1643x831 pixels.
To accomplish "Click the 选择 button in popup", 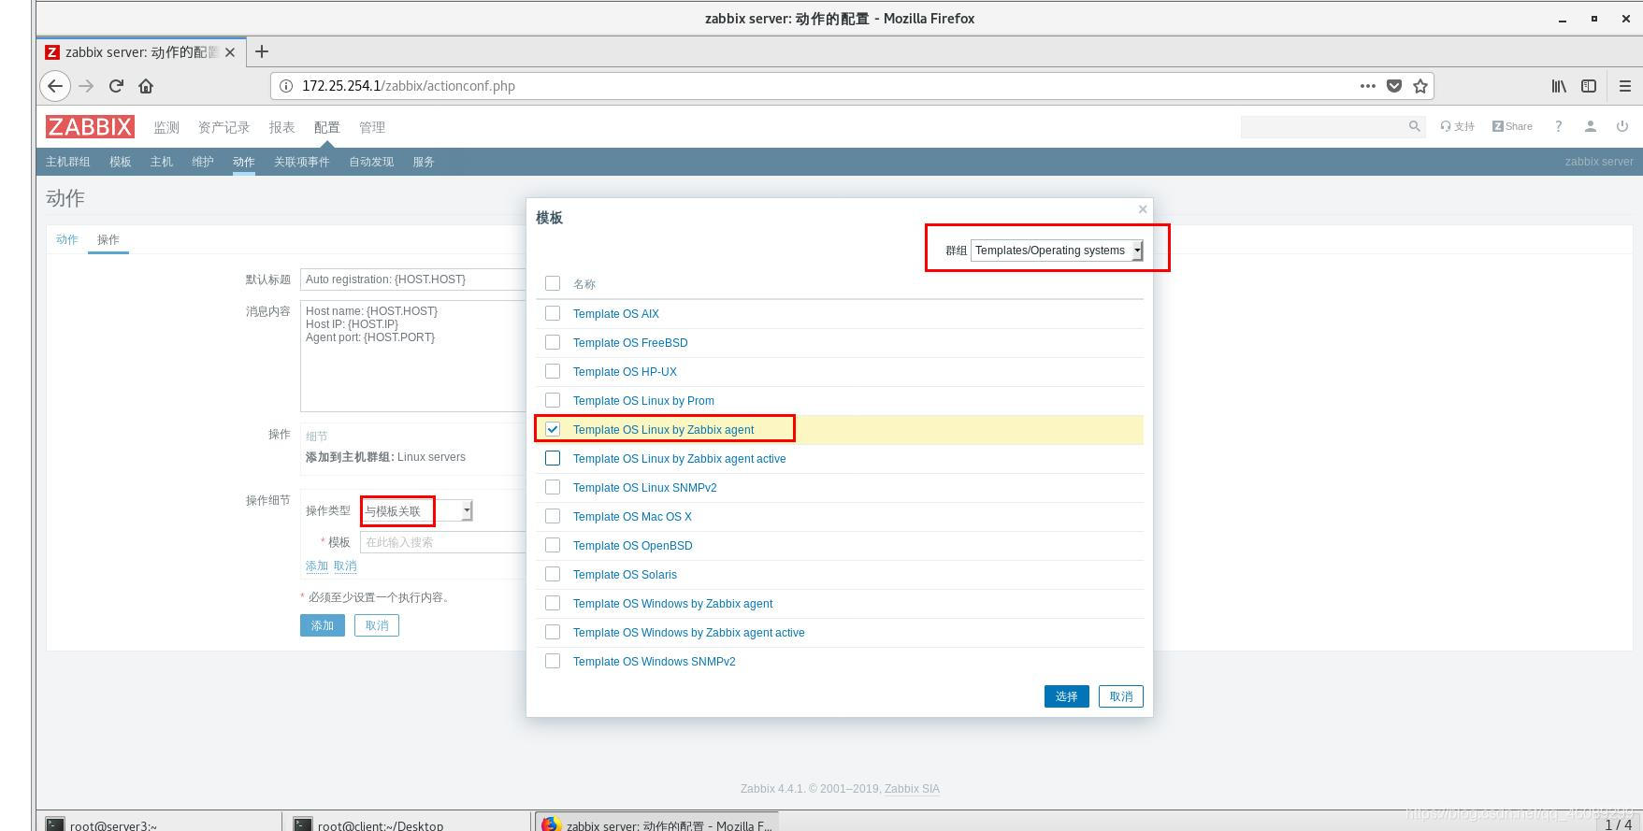I will click(x=1067, y=696).
